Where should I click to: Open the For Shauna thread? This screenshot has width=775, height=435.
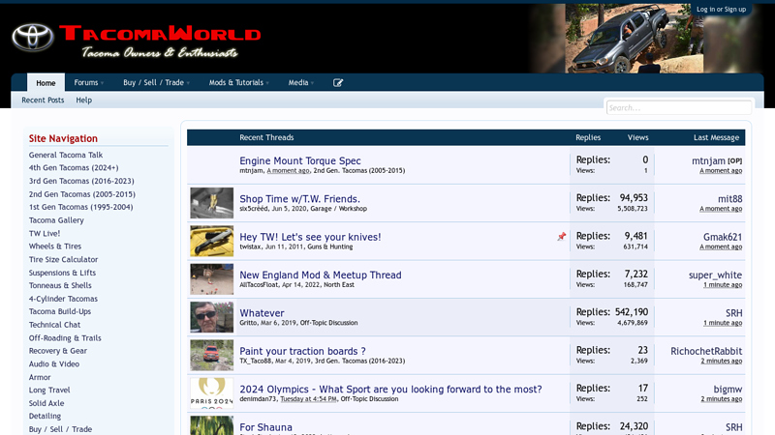pos(265,427)
